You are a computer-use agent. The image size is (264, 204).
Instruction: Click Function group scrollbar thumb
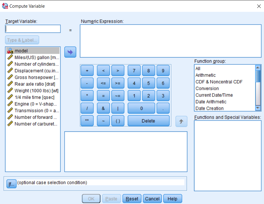point(258,76)
